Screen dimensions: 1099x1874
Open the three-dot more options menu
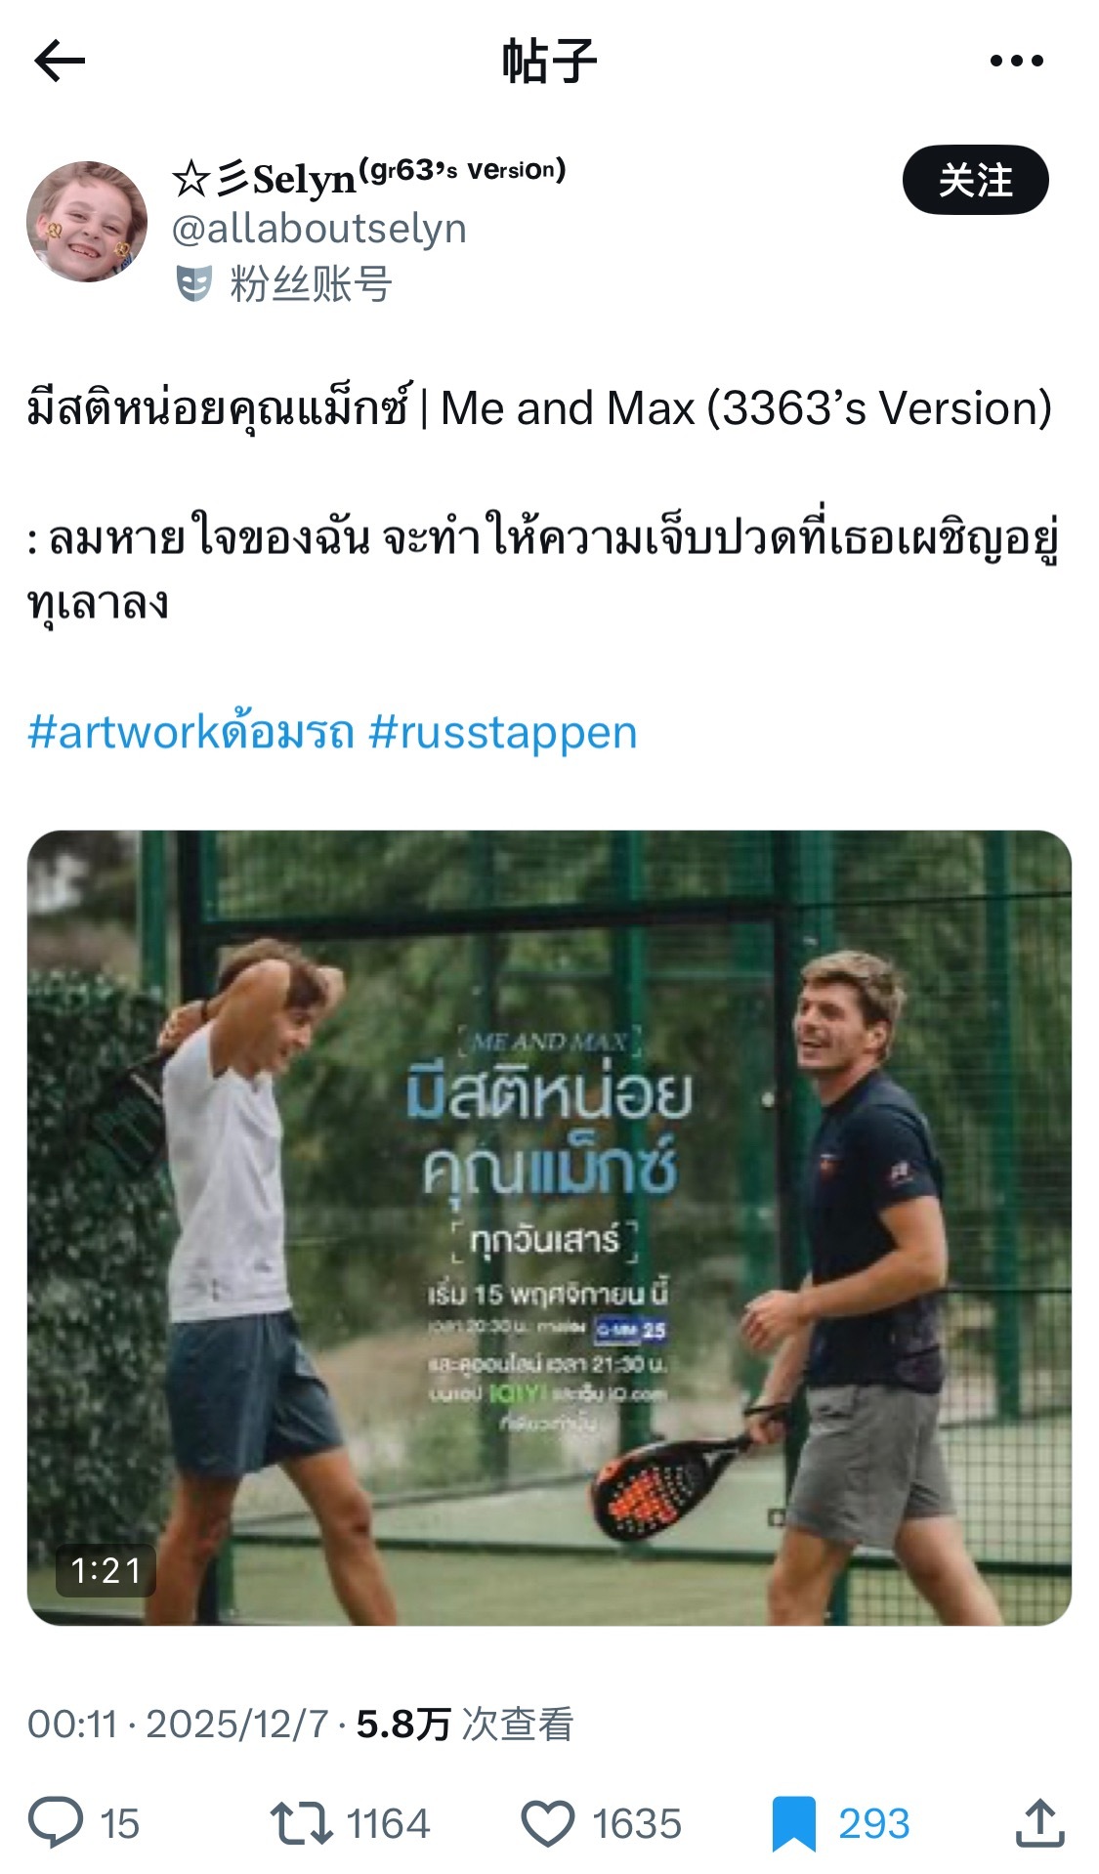pyautogui.click(x=1016, y=61)
